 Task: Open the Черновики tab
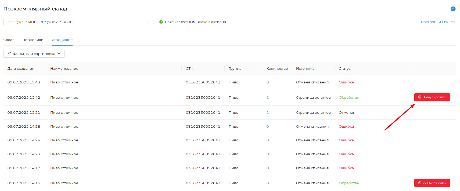tap(33, 40)
